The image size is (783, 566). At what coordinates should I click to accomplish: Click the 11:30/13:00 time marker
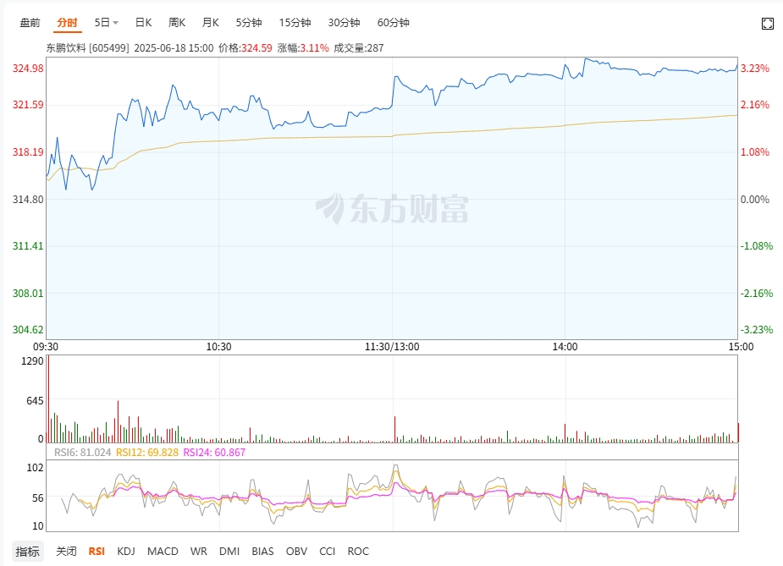click(x=392, y=347)
